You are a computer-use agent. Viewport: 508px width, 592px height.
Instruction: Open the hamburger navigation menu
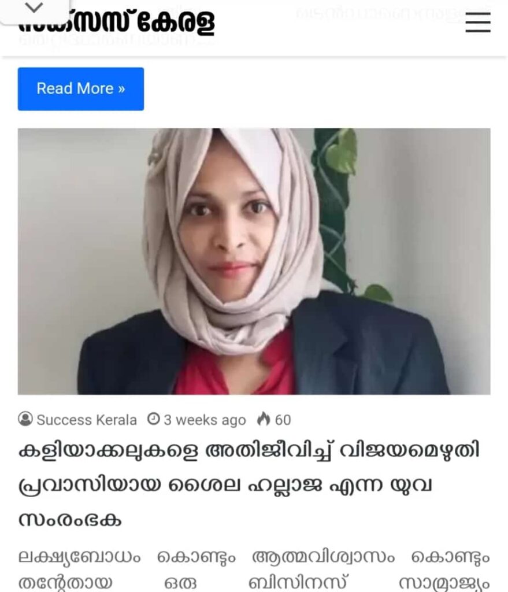tap(478, 23)
